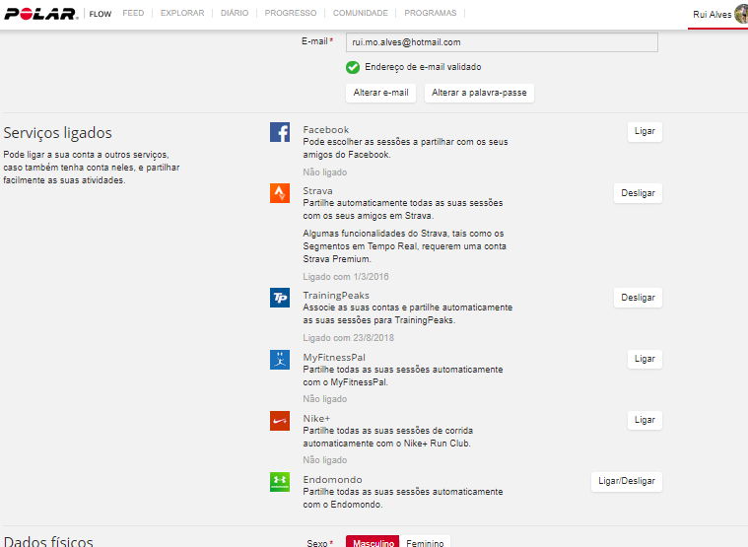Click the 'Serviços ligados' heading
The height and width of the screenshot is (547, 748).
point(58,133)
